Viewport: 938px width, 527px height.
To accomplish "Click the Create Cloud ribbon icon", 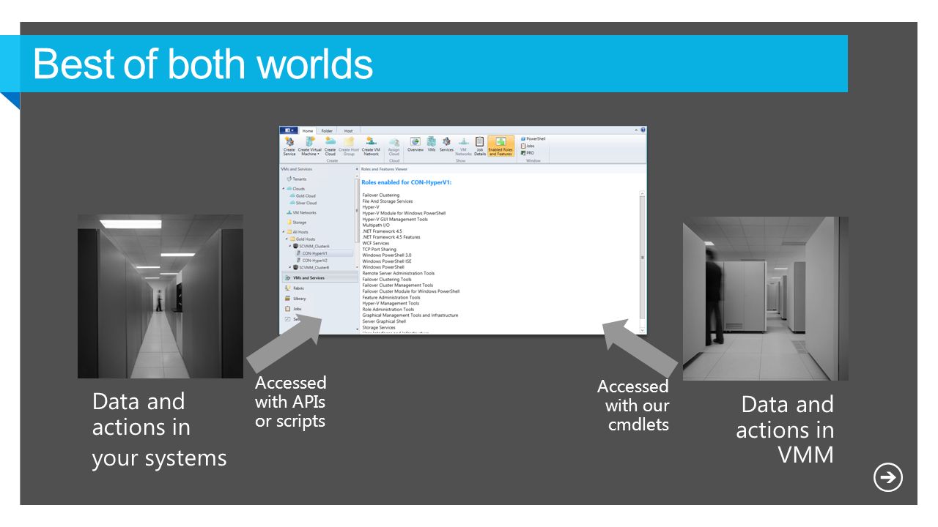I will (x=330, y=146).
